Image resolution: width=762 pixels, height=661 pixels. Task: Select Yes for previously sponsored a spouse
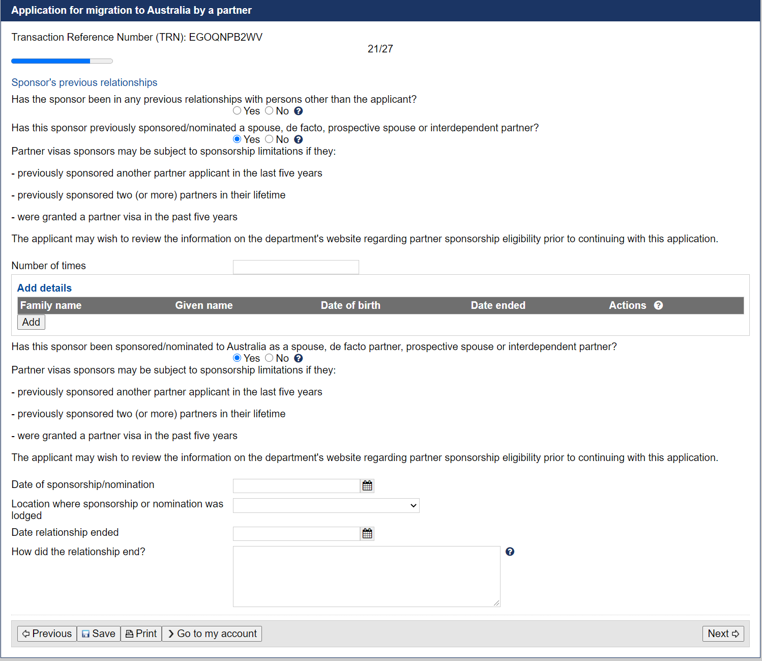click(x=237, y=139)
